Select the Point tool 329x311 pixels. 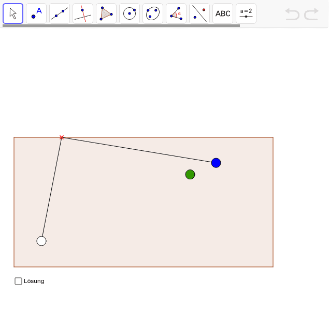click(x=36, y=13)
